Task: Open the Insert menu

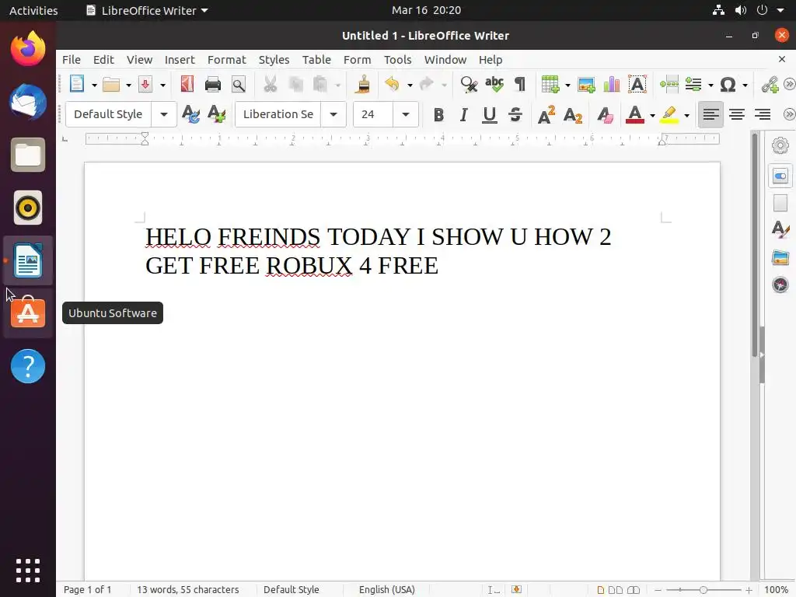Action: click(x=180, y=59)
